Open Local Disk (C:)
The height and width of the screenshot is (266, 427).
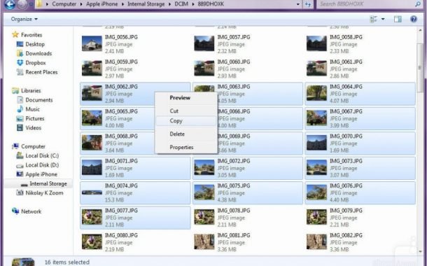pyautogui.click(x=42, y=155)
